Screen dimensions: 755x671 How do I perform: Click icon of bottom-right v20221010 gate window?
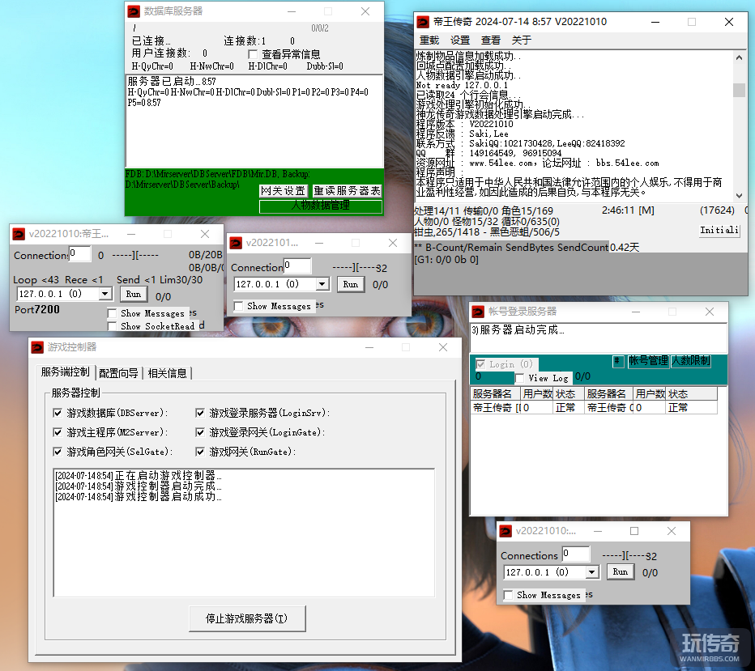(505, 531)
